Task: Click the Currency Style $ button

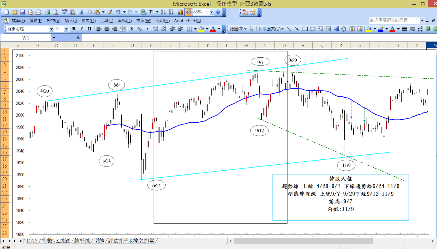Action: [132, 29]
